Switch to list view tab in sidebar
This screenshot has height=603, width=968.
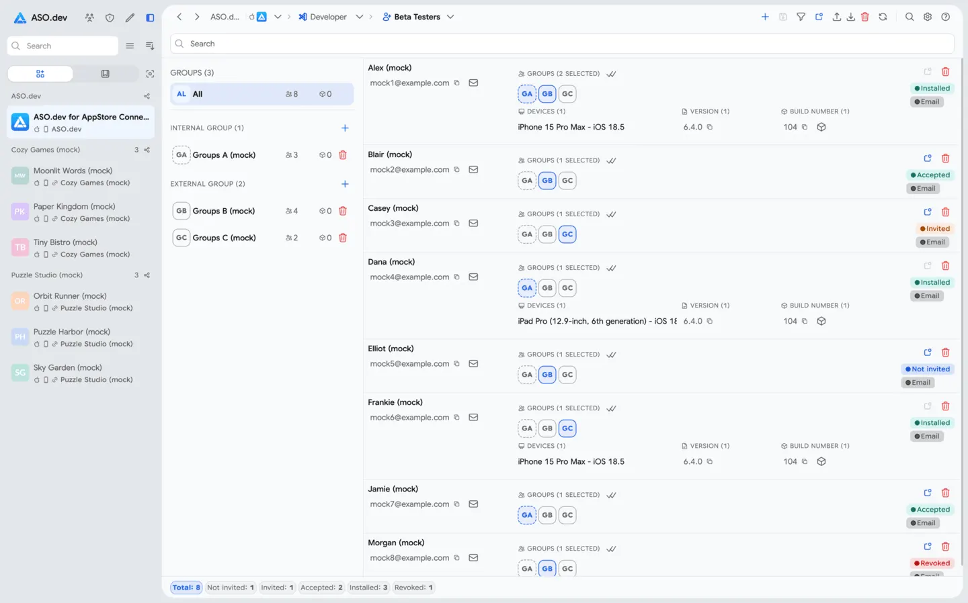tap(105, 74)
